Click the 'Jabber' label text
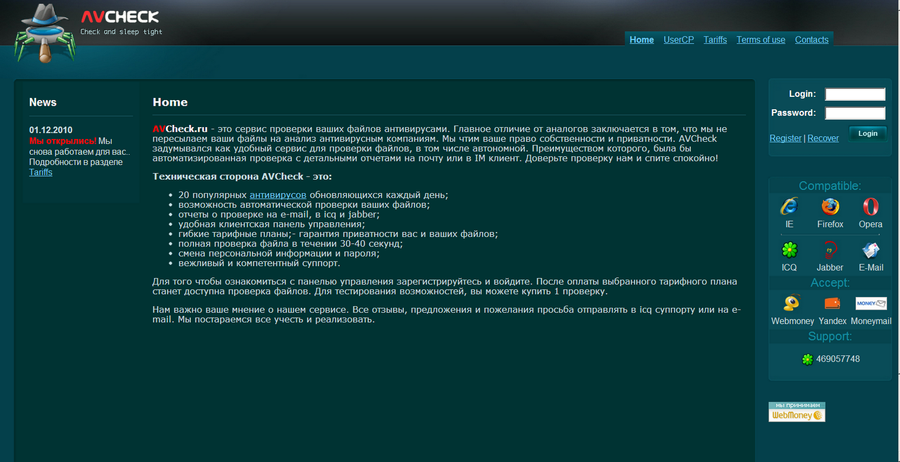The image size is (900, 462). coord(830,267)
